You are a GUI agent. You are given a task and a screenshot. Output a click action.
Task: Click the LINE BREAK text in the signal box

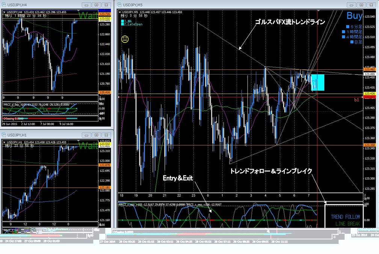[347, 224]
